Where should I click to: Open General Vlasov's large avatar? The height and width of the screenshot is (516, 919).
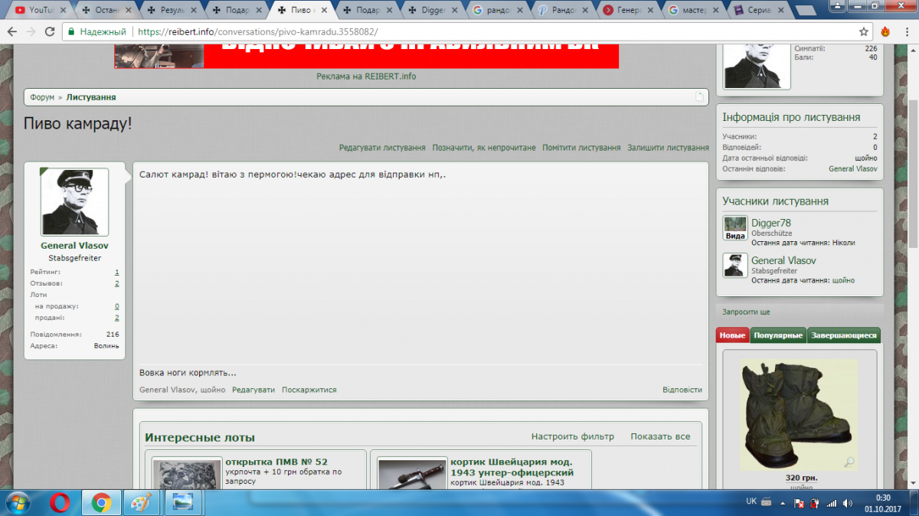click(74, 202)
